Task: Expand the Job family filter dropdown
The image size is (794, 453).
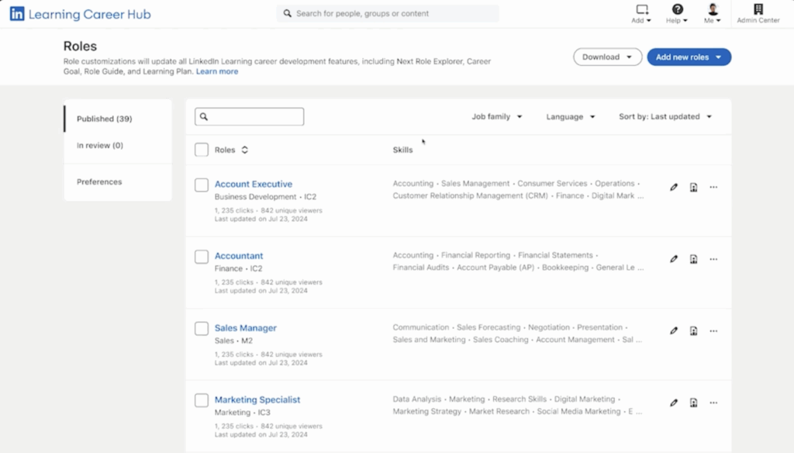Action: 497,117
